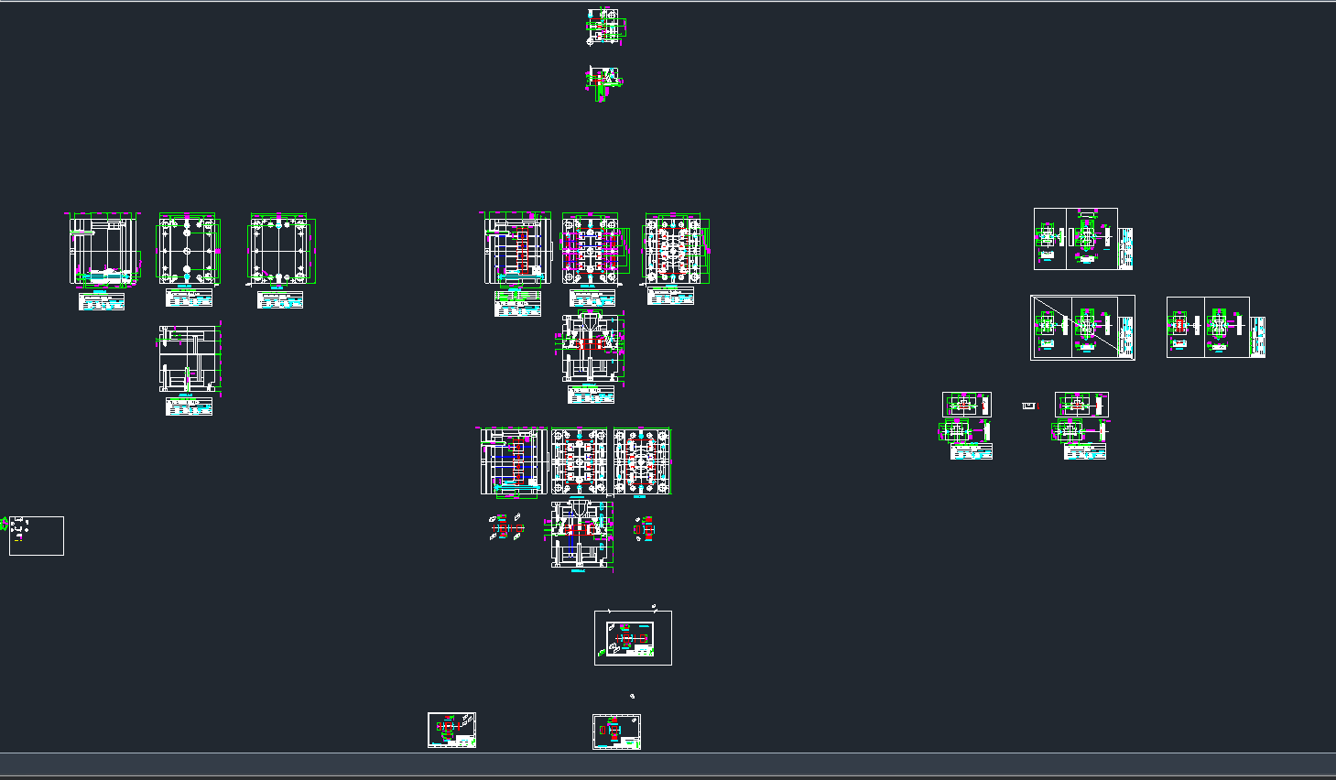Viewport: 1336px width, 780px height.
Task: Click the upper center cavity plan with red details
Action: [x=591, y=250]
